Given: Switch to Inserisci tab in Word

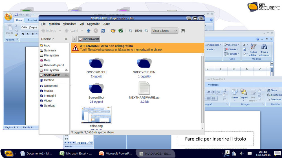Looking at the screenshot, I should [32, 20].
